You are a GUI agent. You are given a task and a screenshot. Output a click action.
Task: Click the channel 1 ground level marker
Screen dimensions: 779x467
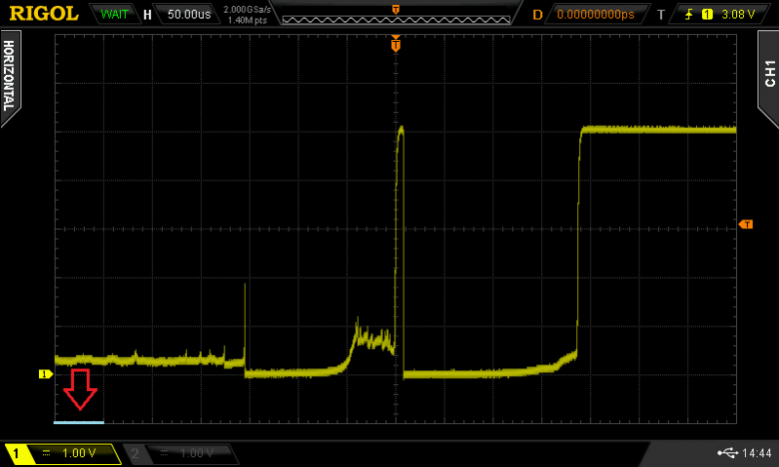pyautogui.click(x=44, y=374)
